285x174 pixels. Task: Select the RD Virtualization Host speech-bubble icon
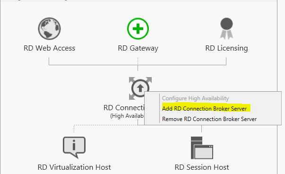[74, 148]
